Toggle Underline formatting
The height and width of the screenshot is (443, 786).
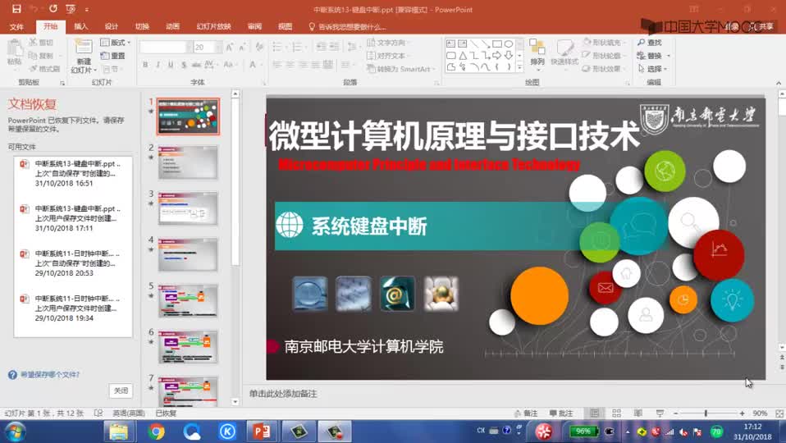coord(171,65)
